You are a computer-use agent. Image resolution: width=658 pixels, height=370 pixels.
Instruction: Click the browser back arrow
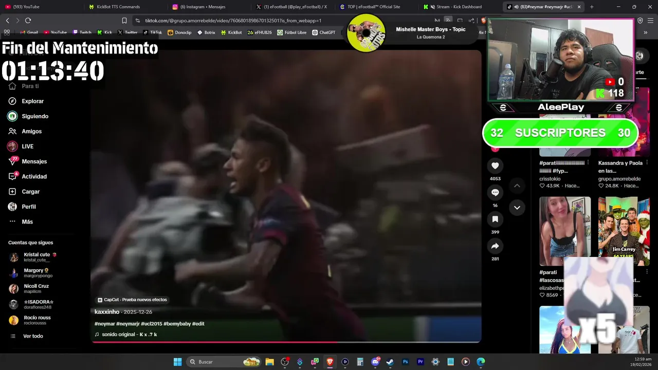[x=7, y=21]
